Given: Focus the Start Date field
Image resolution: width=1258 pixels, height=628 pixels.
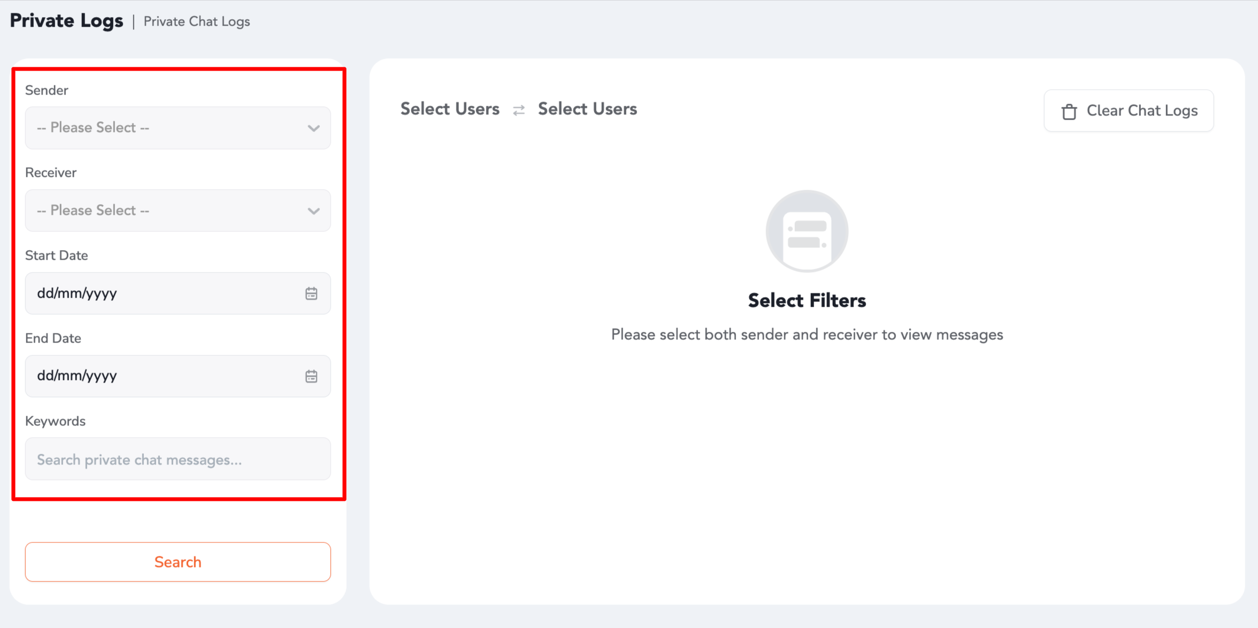Looking at the screenshot, I should 178,293.
